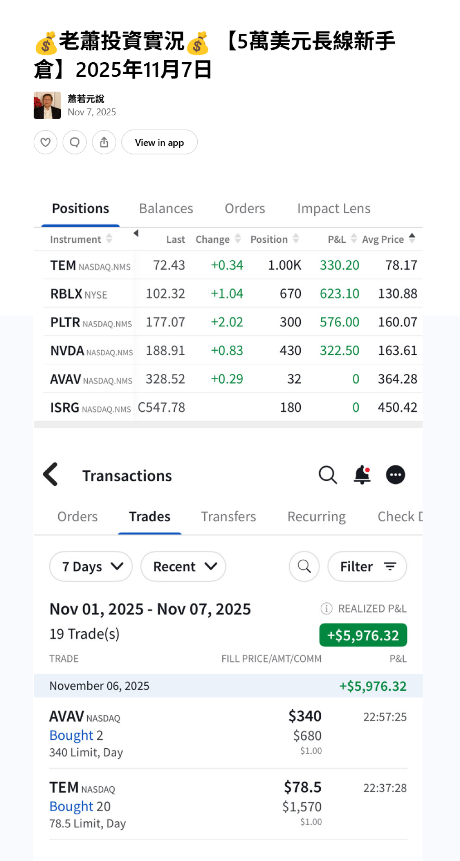Open comments via speech bubble icon
This screenshot has height=861, width=460.
pos(75,142)
